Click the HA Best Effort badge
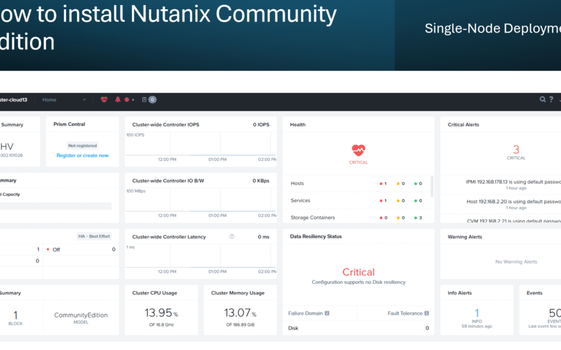This screenshot has height=350, width=561. coord(94,236)
